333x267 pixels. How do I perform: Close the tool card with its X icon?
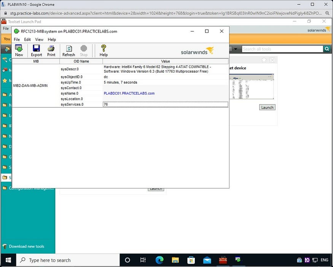click(272, 60)
